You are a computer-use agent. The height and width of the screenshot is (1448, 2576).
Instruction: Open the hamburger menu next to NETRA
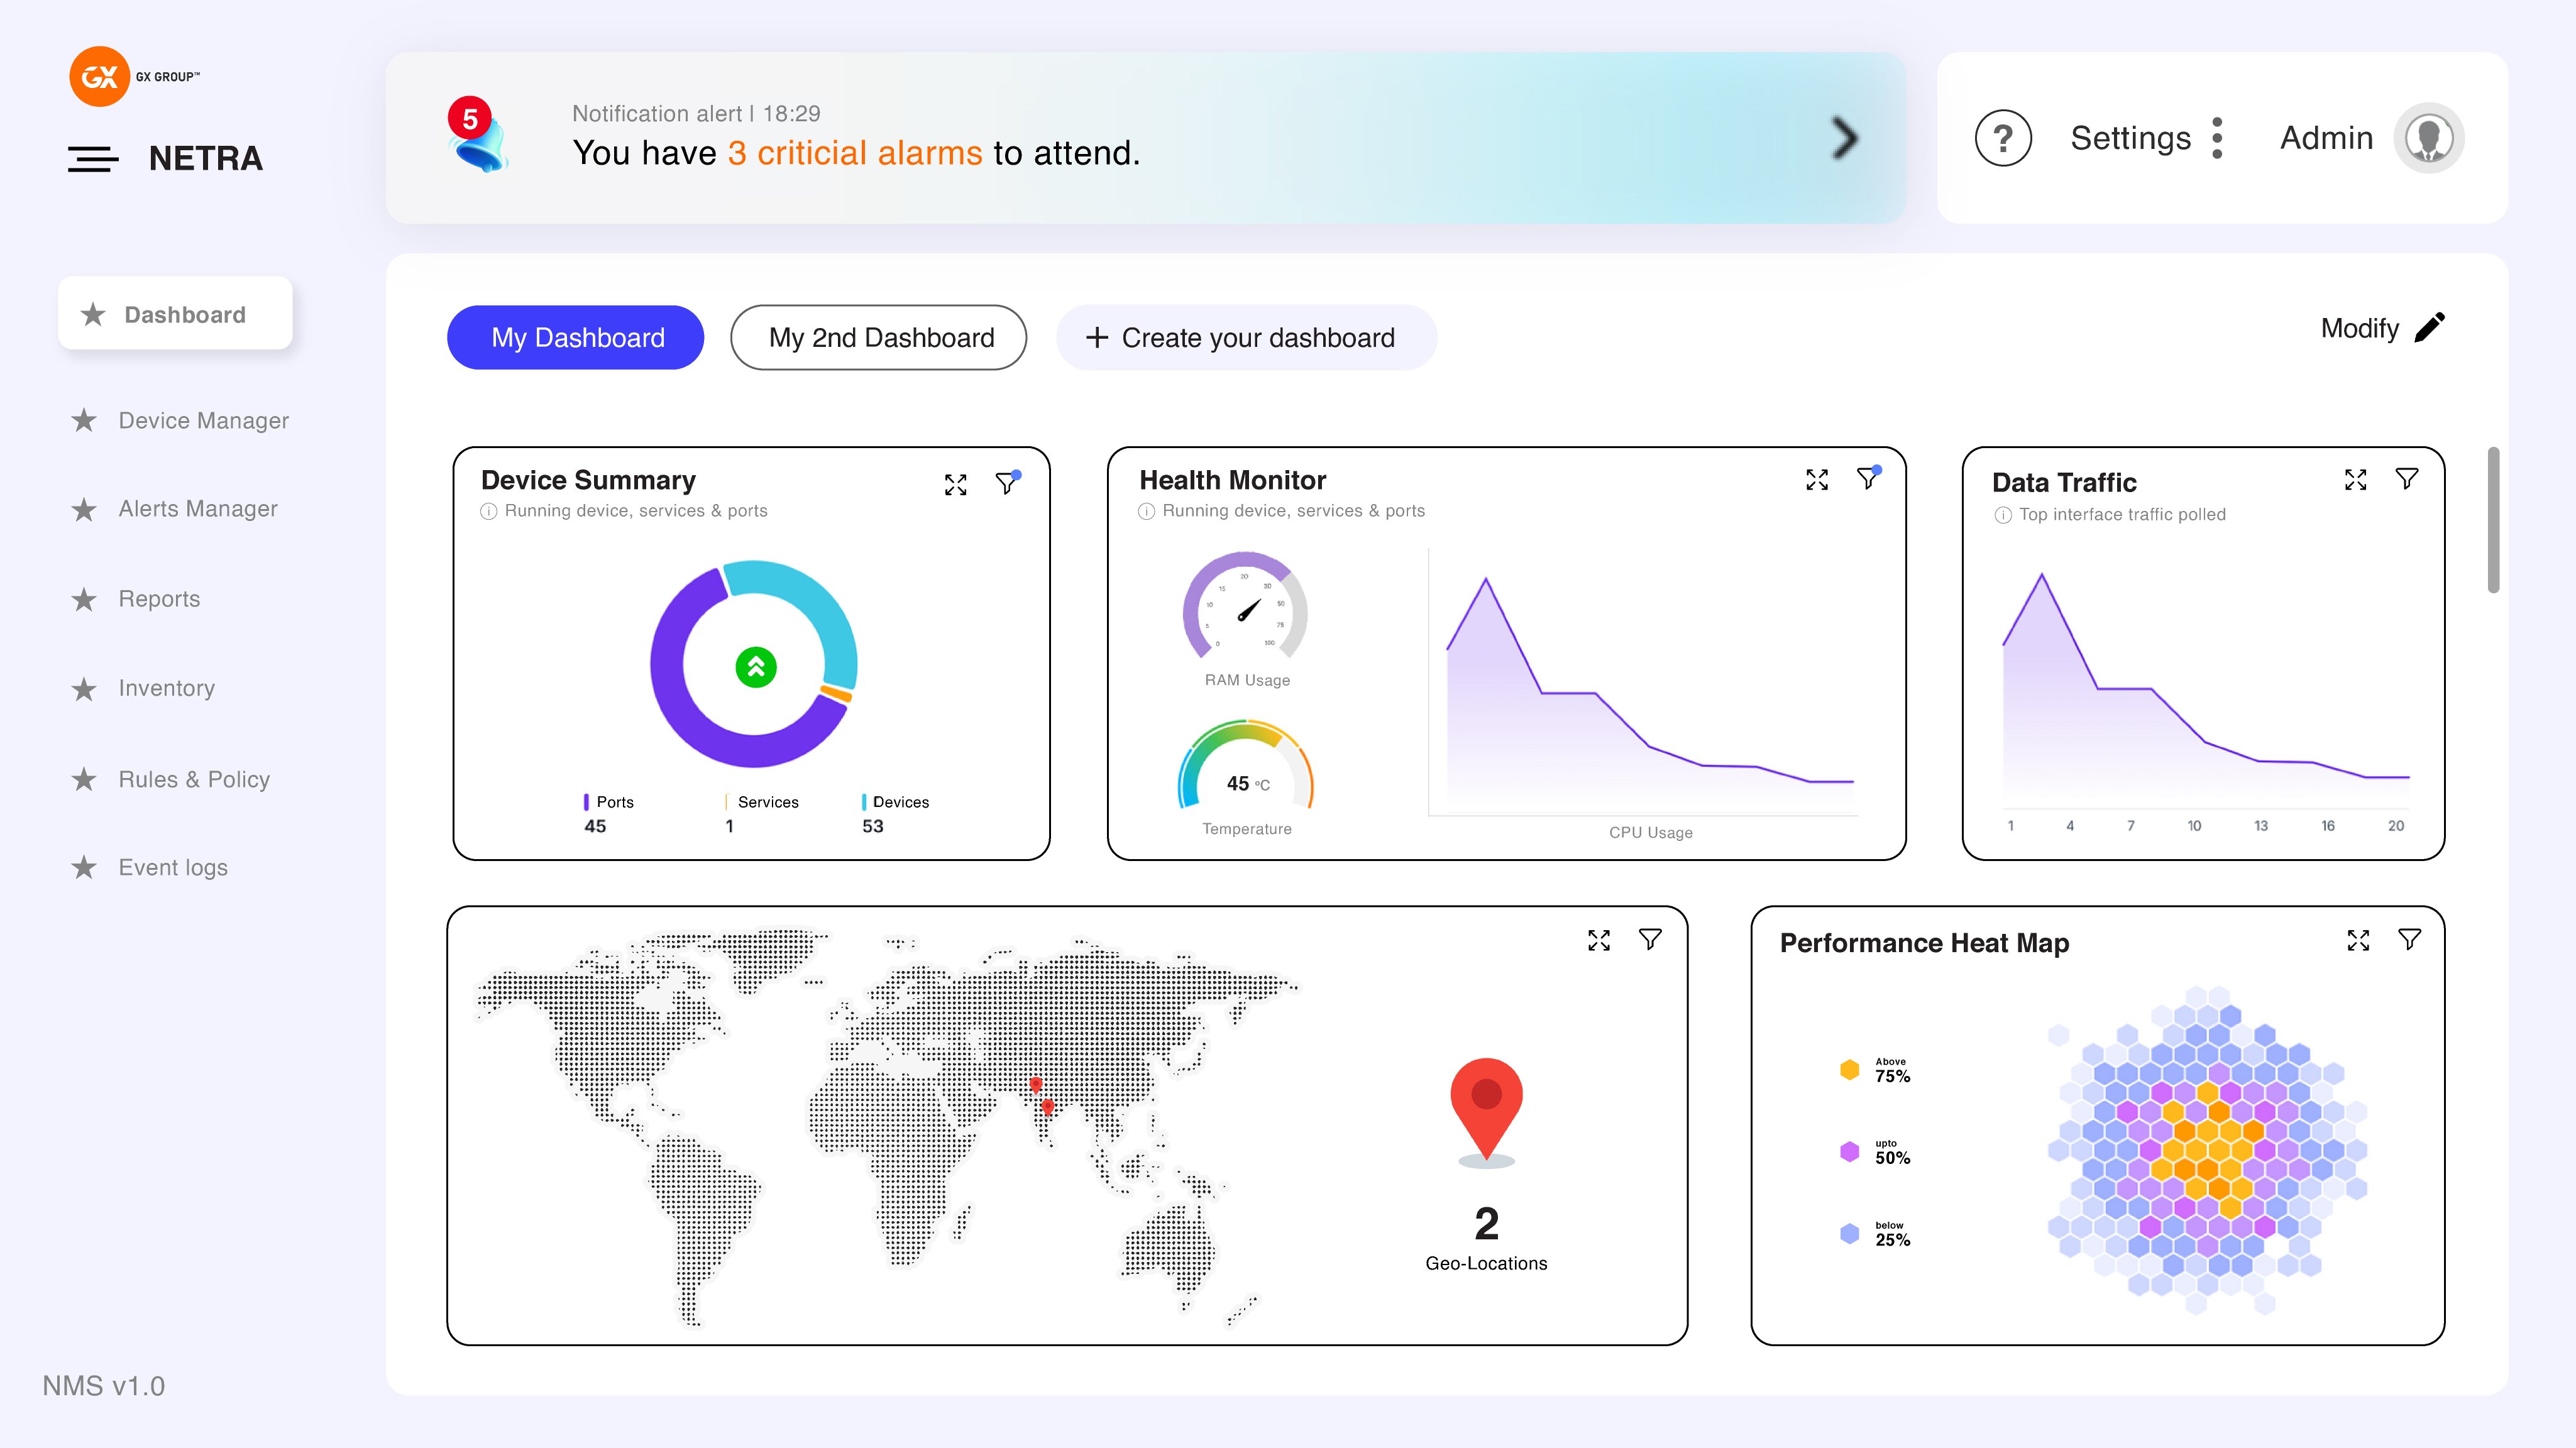[93, 158]
